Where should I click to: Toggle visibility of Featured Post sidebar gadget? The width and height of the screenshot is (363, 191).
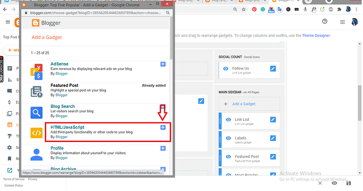point(228,156)
